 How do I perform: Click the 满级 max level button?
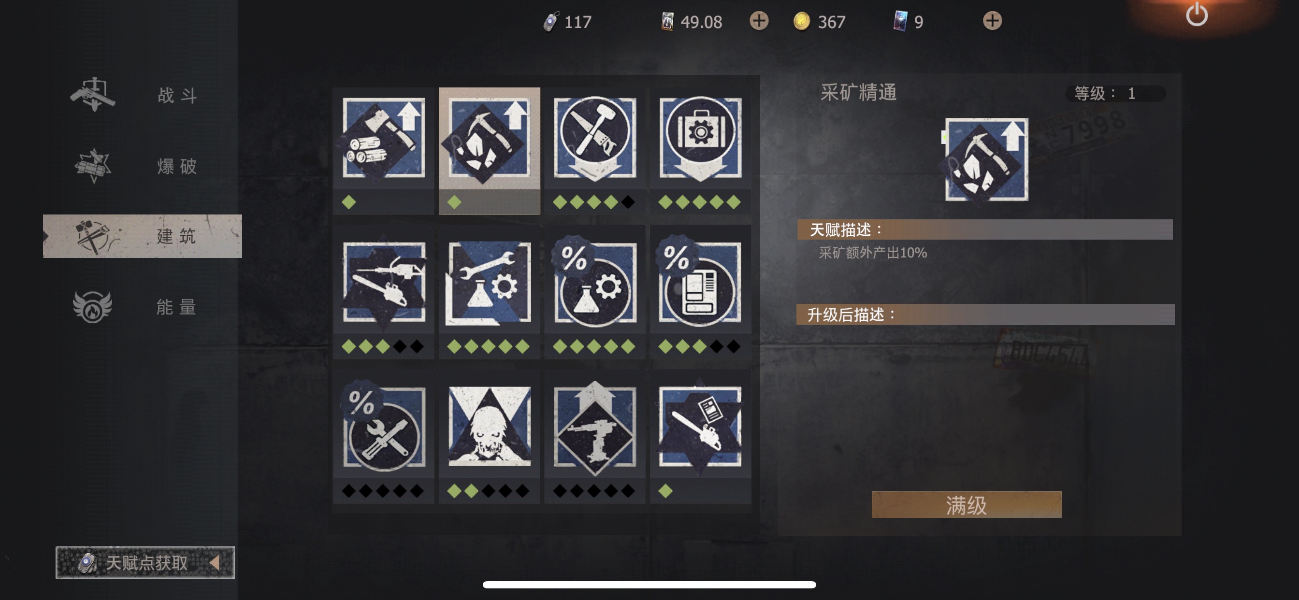(966, 505)
